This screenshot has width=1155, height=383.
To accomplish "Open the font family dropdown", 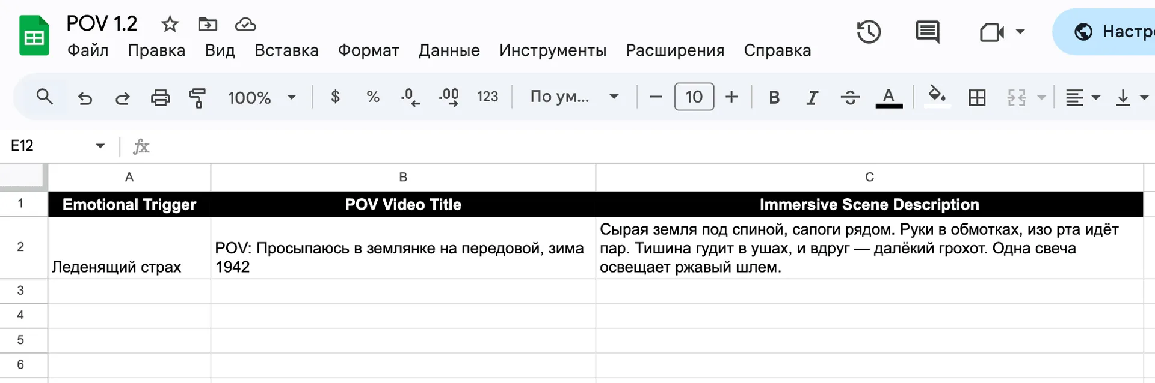I will tap(574, 97).
